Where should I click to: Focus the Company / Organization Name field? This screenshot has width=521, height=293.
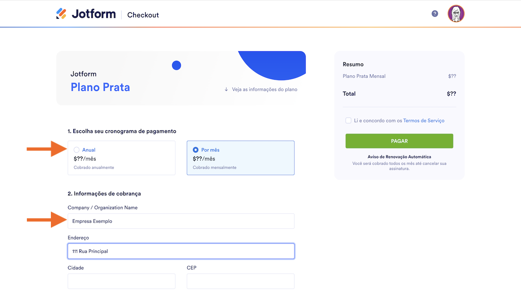181,221
